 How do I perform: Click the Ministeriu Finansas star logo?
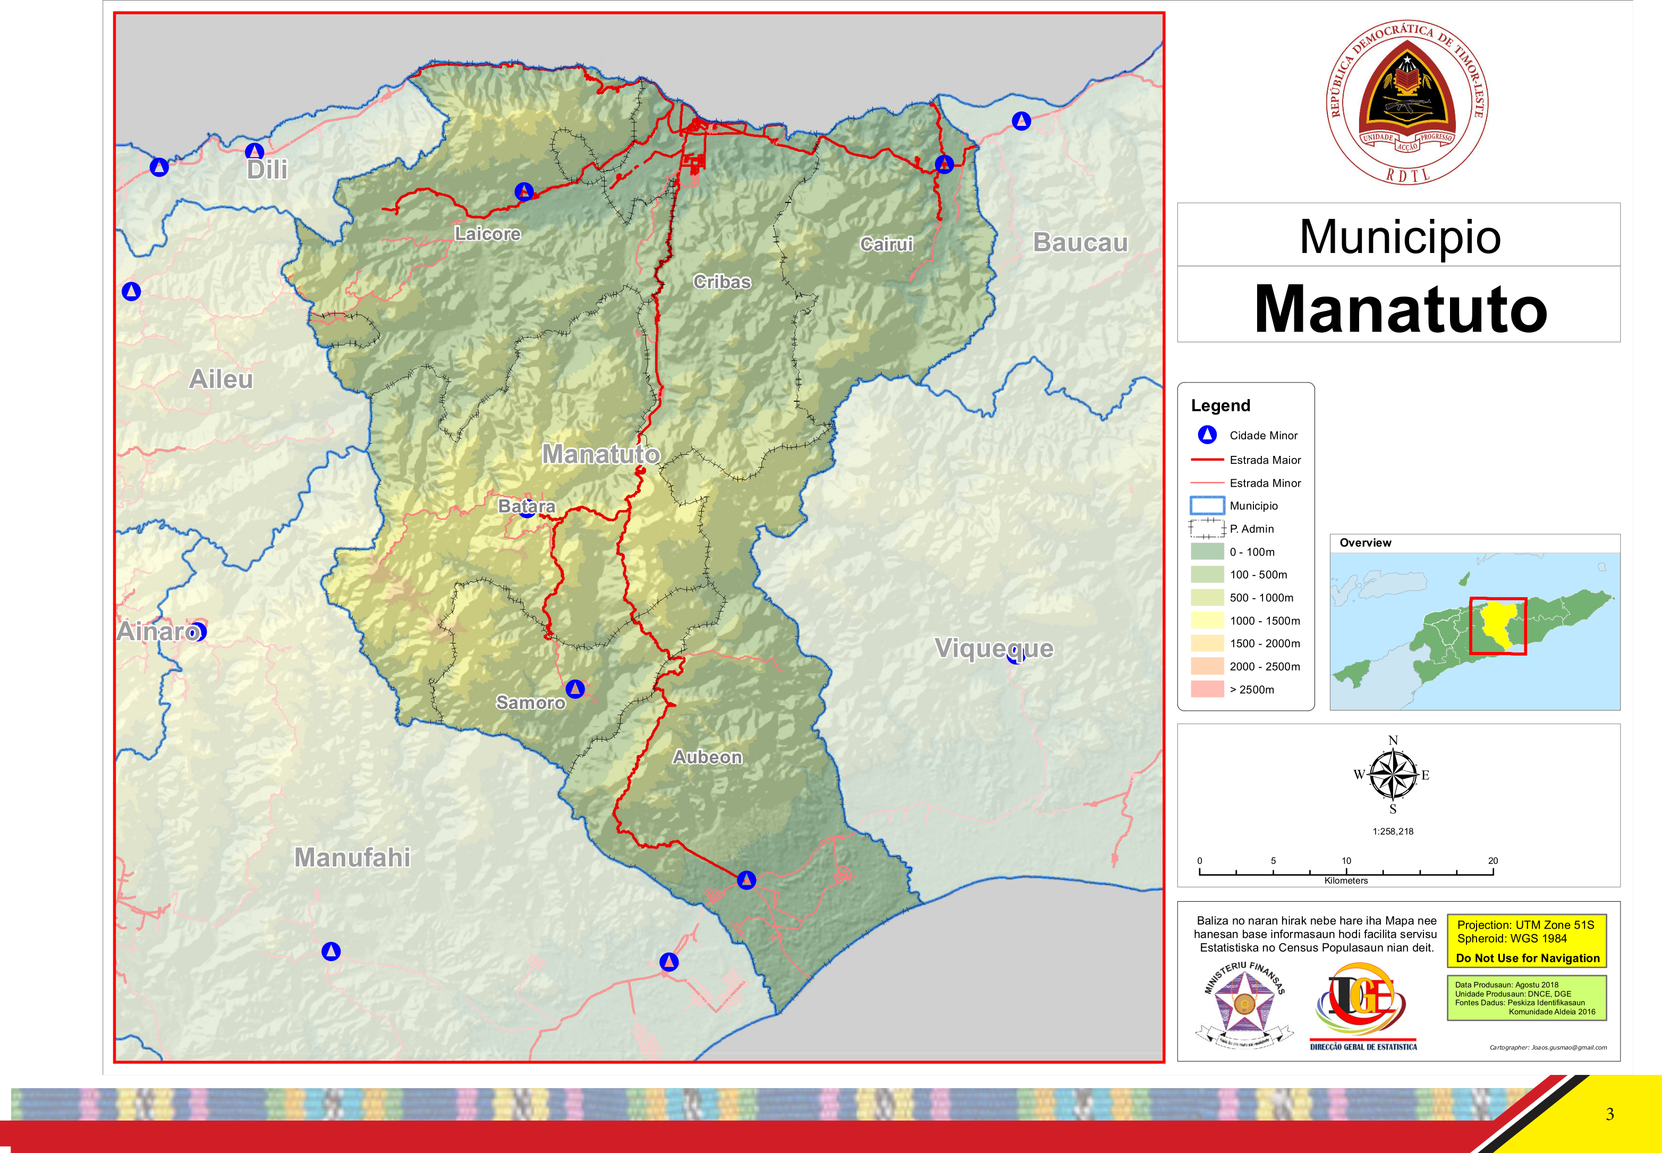(1244, 1005)
